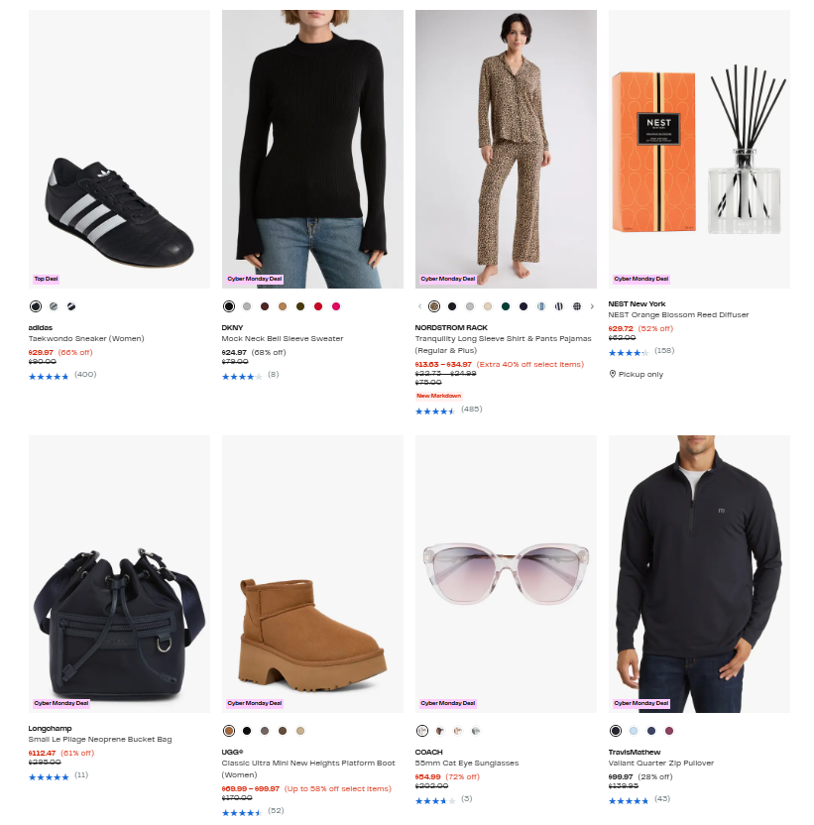Viewport: 814px width, 825px height.
Task: Click the Longchamp Bucket Bag star rating
Action: tap(49, 775)
